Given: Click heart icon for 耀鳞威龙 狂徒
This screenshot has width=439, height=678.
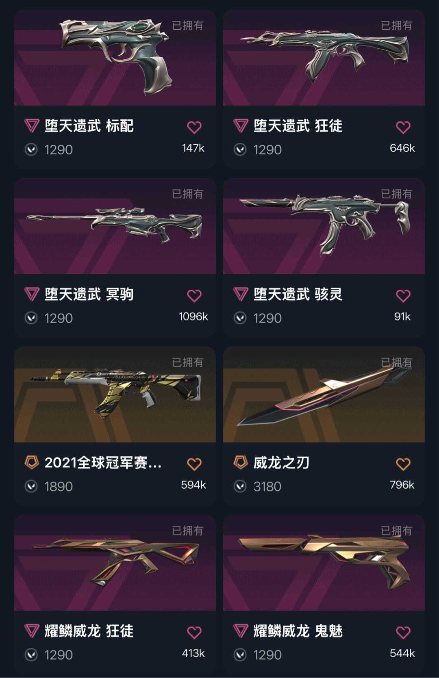Looking at the screenshot, I should coord(194,633).
